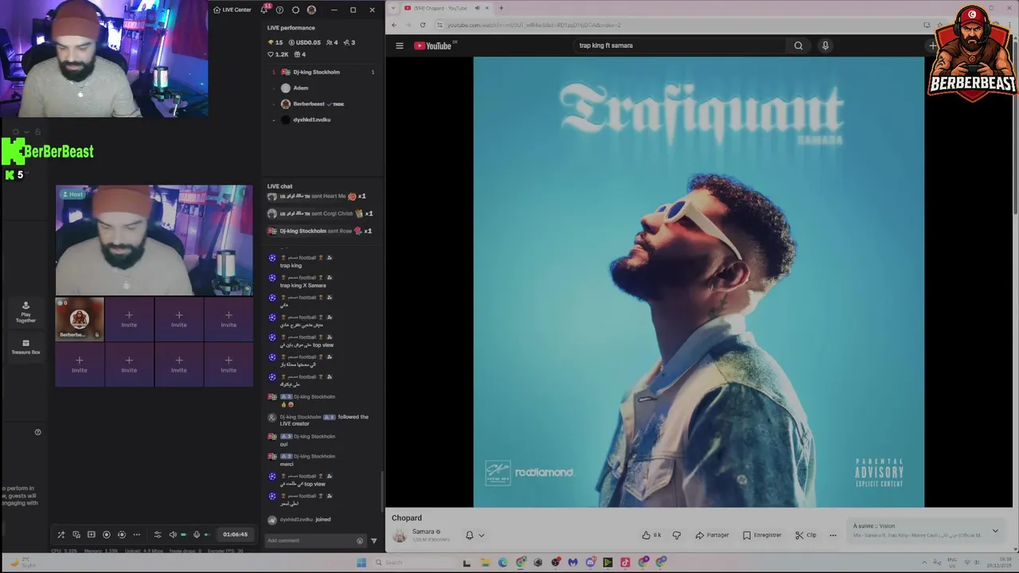Image resolution: width=1019 pixels, height=573 pixels.
Task: Click record button in stream toolbar
Action: [x=107, y=535]
